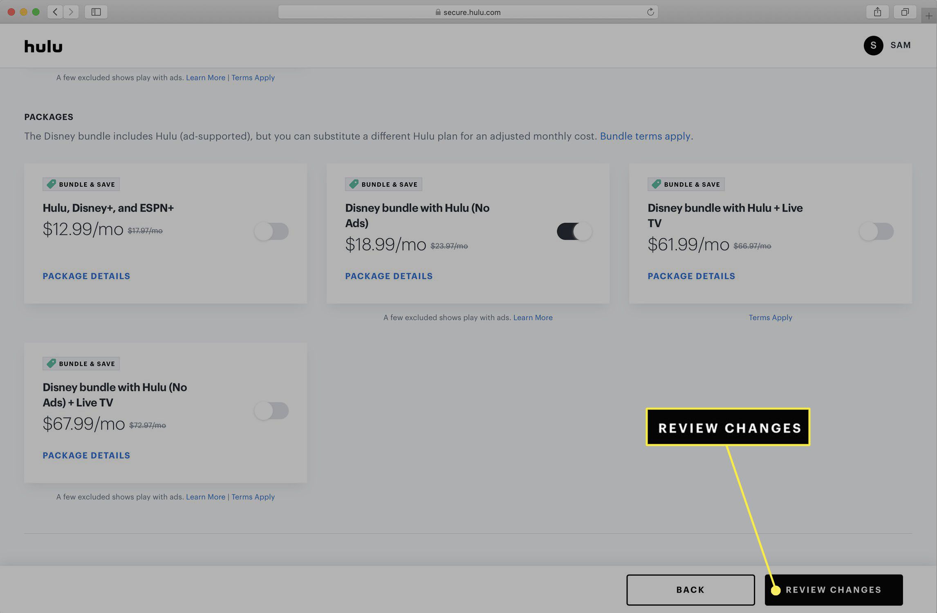The height and width of the screenshot is (613, 937).
Task: Click Package Details for Hulu Disney+ ESPN+
Action: [x=86, y=276]
